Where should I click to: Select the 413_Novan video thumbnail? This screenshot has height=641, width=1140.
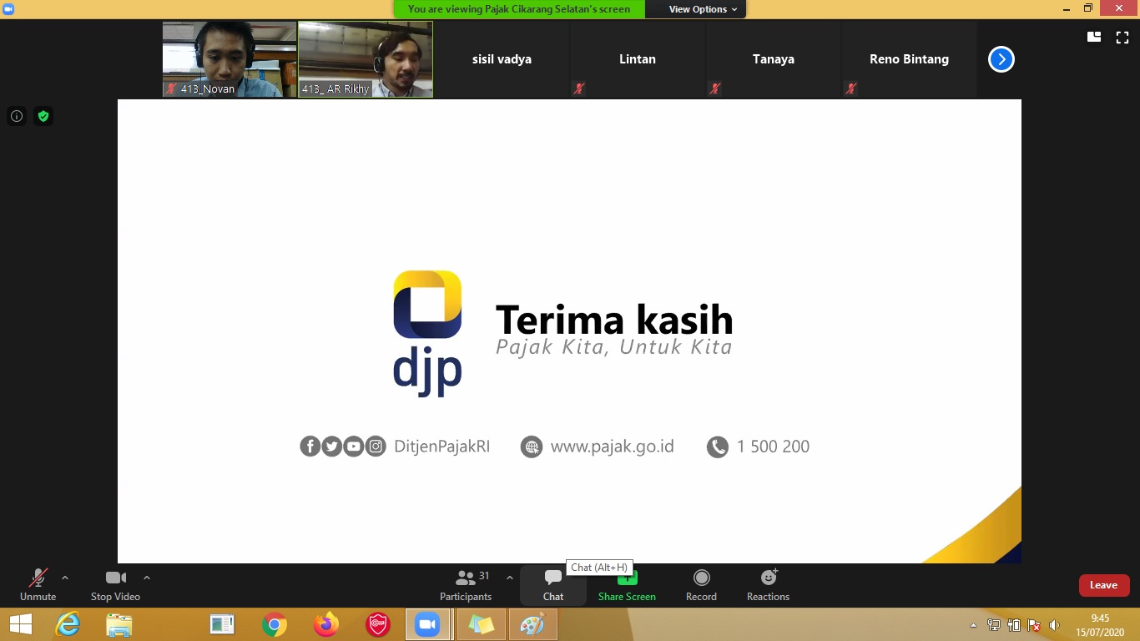230,59
